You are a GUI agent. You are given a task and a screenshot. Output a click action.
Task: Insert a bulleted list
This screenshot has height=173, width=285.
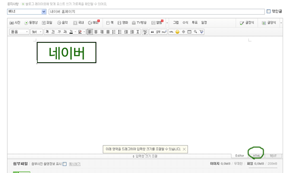[x=120, y=32]
